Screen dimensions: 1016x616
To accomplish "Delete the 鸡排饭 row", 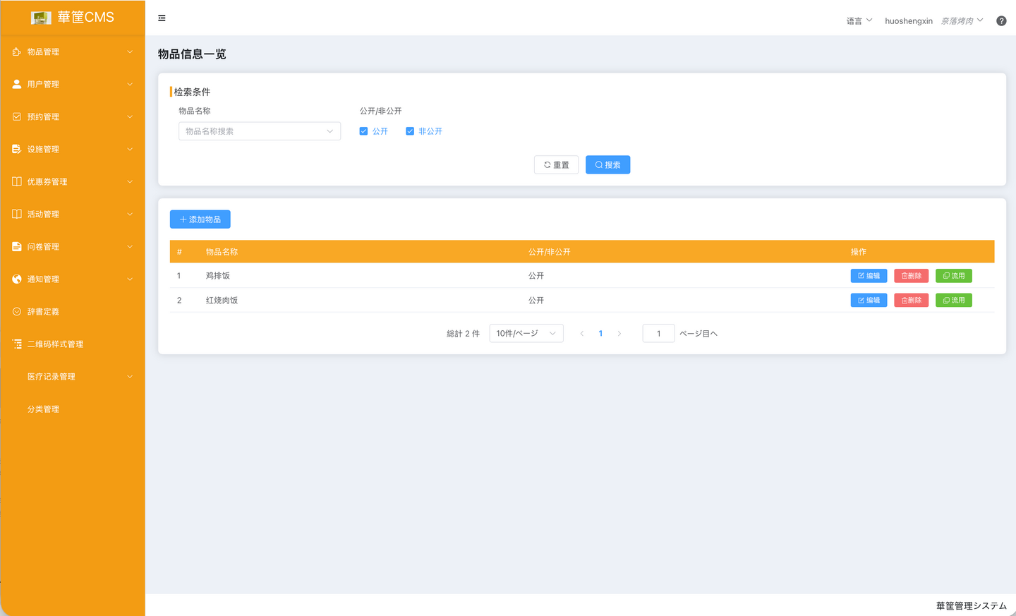I will (x=911, y=276).
